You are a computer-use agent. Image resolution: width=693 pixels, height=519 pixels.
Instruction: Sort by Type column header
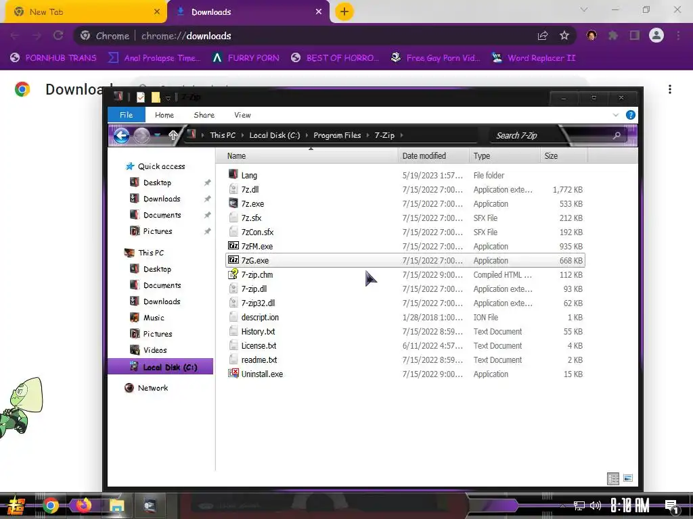coord(504,156)
